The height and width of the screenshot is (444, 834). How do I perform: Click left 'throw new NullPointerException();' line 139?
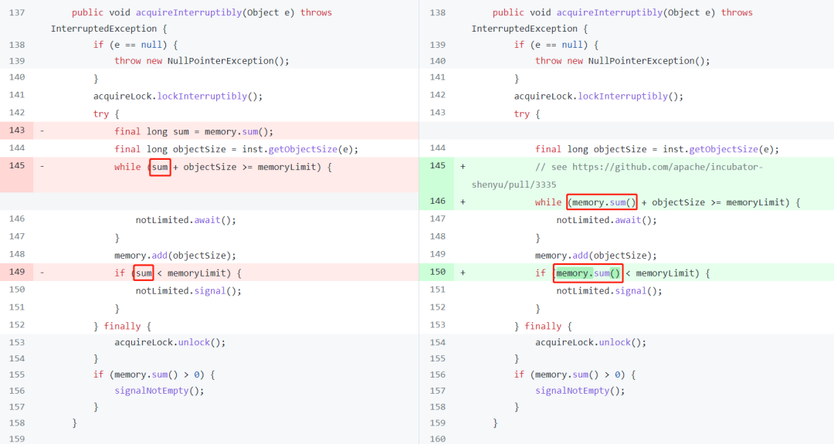(202, 61)
